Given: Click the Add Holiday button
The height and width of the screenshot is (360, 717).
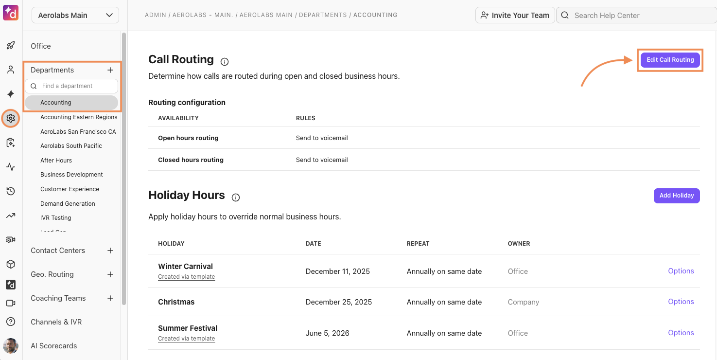Looking at the screenshot, I should coord(676,196).
